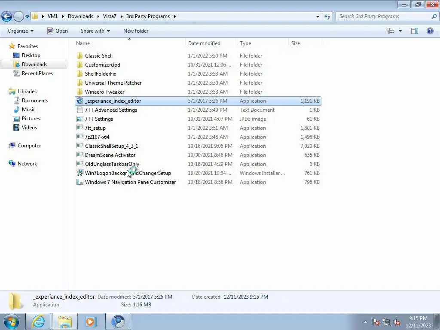The width and height of the screenshot is (440, 330).
Task: Open the Documents library
Action: (35, 101)
